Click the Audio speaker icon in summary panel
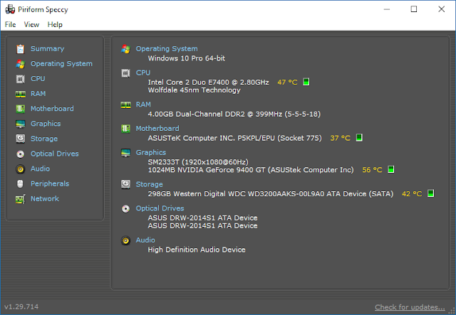 pyautogui.click(x=125, y=240)
